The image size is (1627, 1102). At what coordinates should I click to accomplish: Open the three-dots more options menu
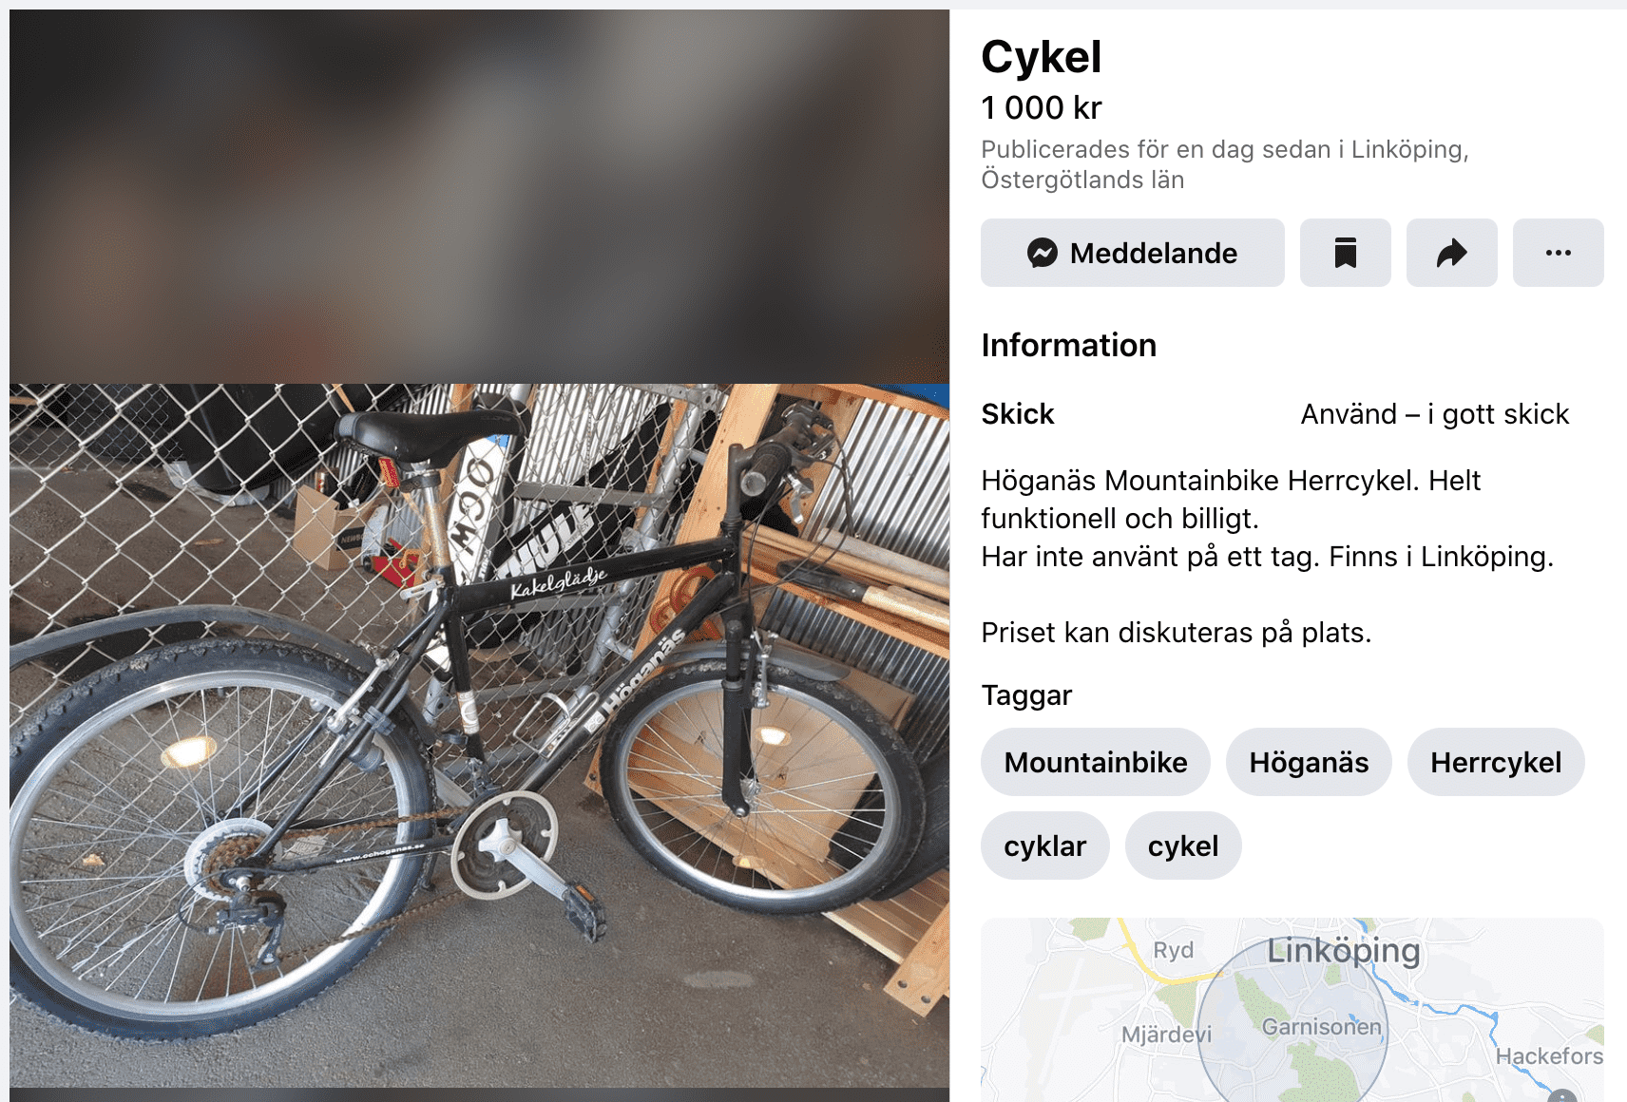tap(1558, 253)
